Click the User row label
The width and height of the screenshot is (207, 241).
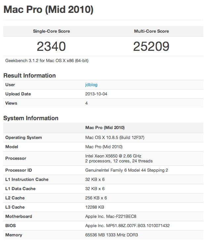click(x=10, y=85)
